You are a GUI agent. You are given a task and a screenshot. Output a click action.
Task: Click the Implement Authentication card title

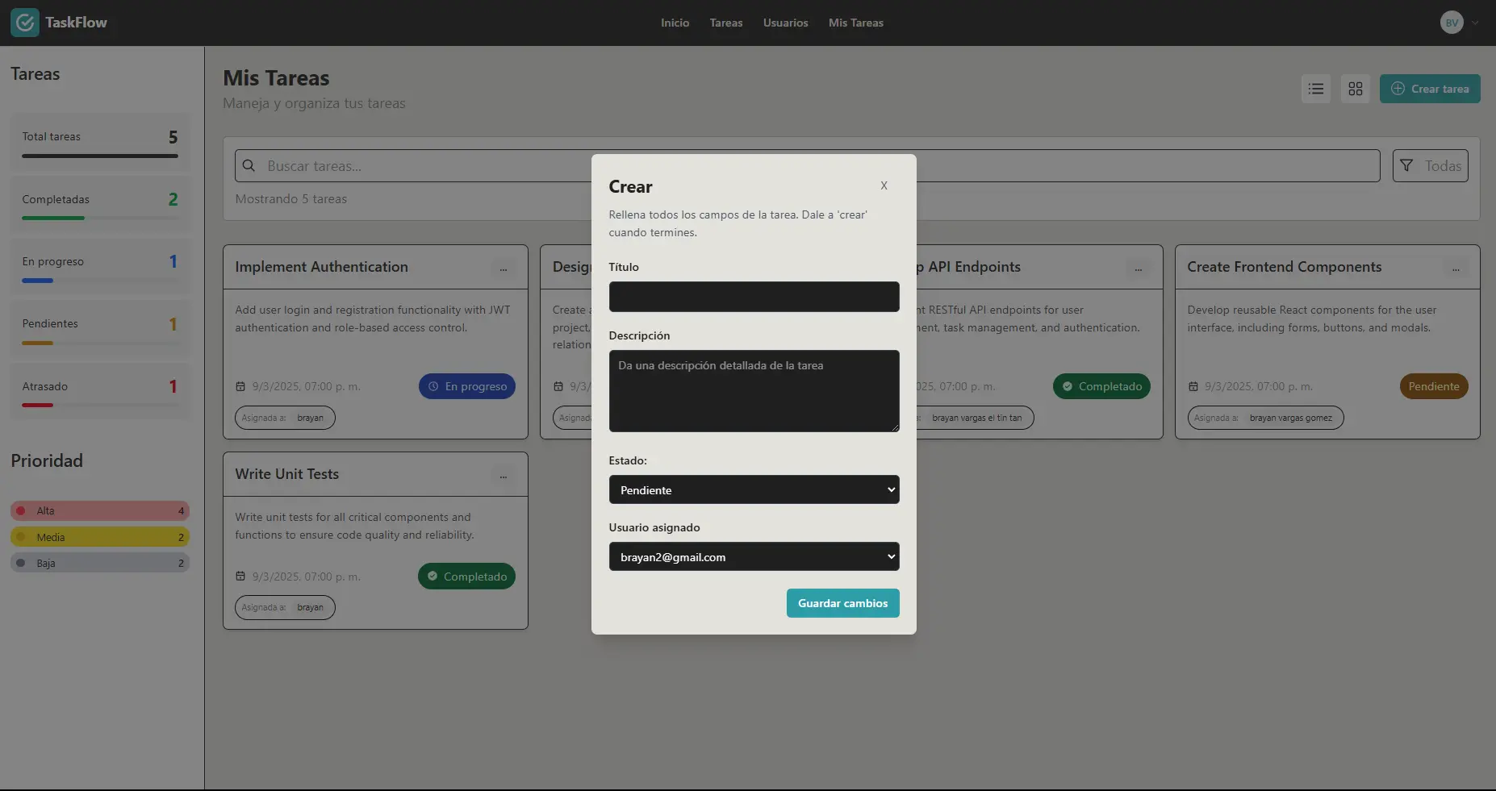click(x=321, y=267)
